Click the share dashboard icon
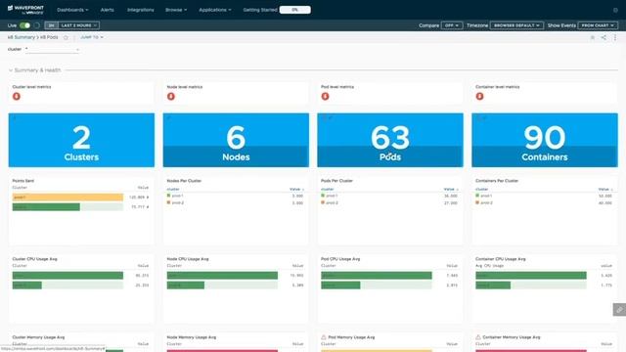Screen dimensions: 626x352 point(604,37)
